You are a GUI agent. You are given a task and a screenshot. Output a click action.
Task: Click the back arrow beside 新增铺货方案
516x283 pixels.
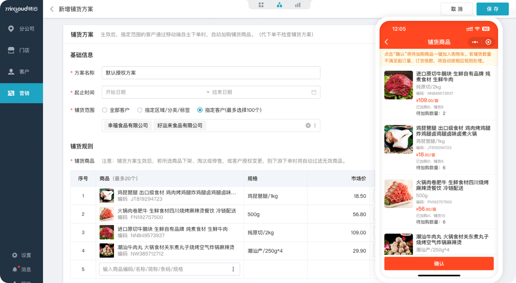coord(52,9)
